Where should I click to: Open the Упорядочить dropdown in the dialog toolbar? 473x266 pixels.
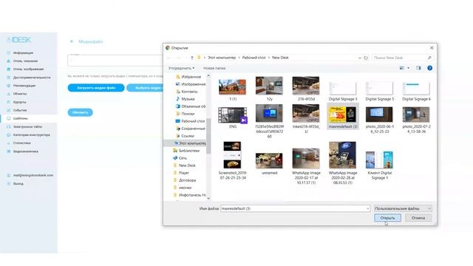pyautogui.click(x=181, y=68)
